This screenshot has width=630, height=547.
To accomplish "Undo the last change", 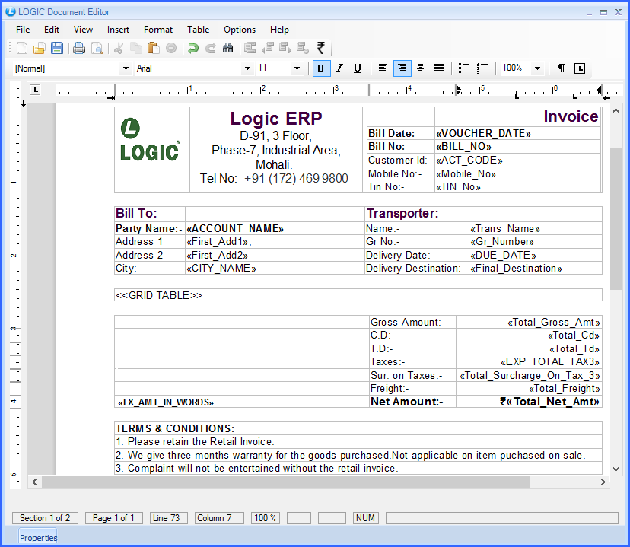I will click(x=192, y=48).
